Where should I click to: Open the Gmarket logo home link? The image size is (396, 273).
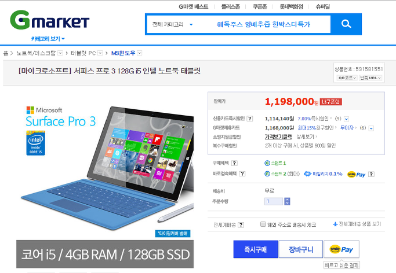(50, 20)
